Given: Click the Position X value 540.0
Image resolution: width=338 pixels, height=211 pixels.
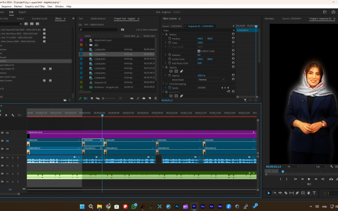Looking at the screenshot, I should (x=200, y=38).
